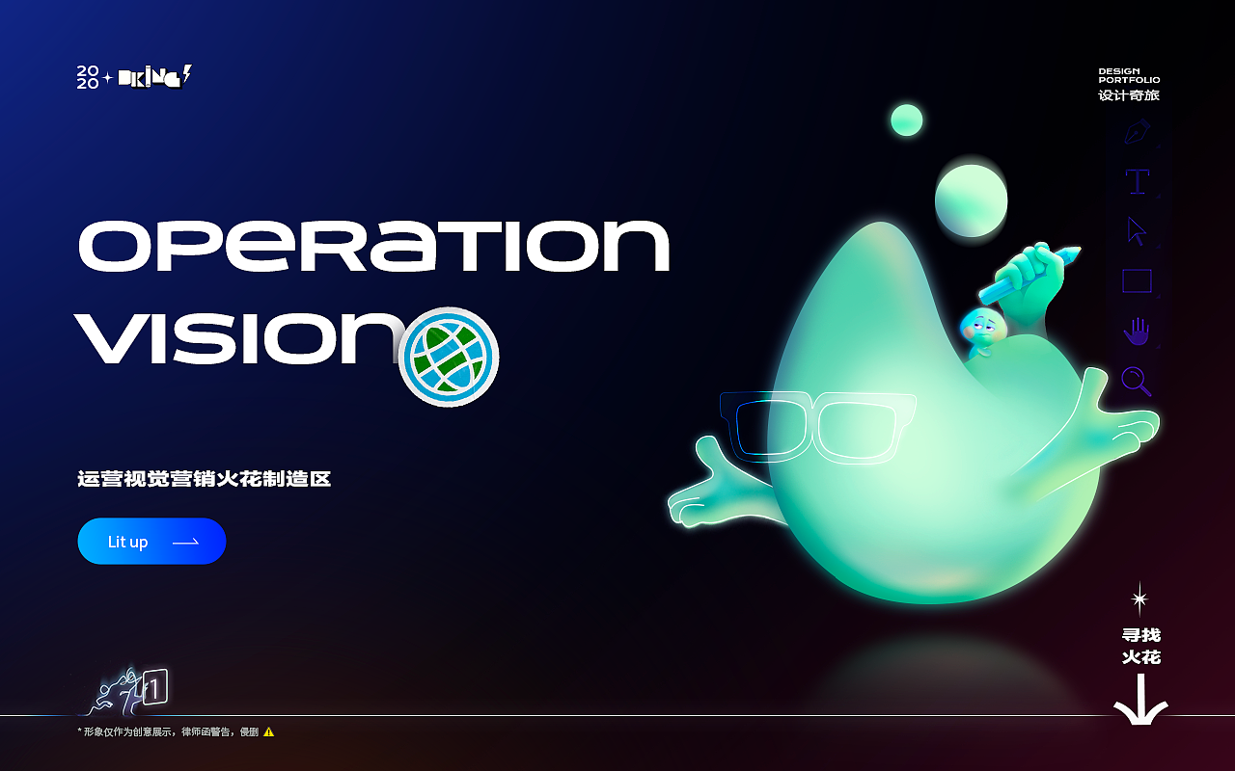The image size is (1235, 771).
Task: Select the Text tool icon
Action: tap(1139, 180)
